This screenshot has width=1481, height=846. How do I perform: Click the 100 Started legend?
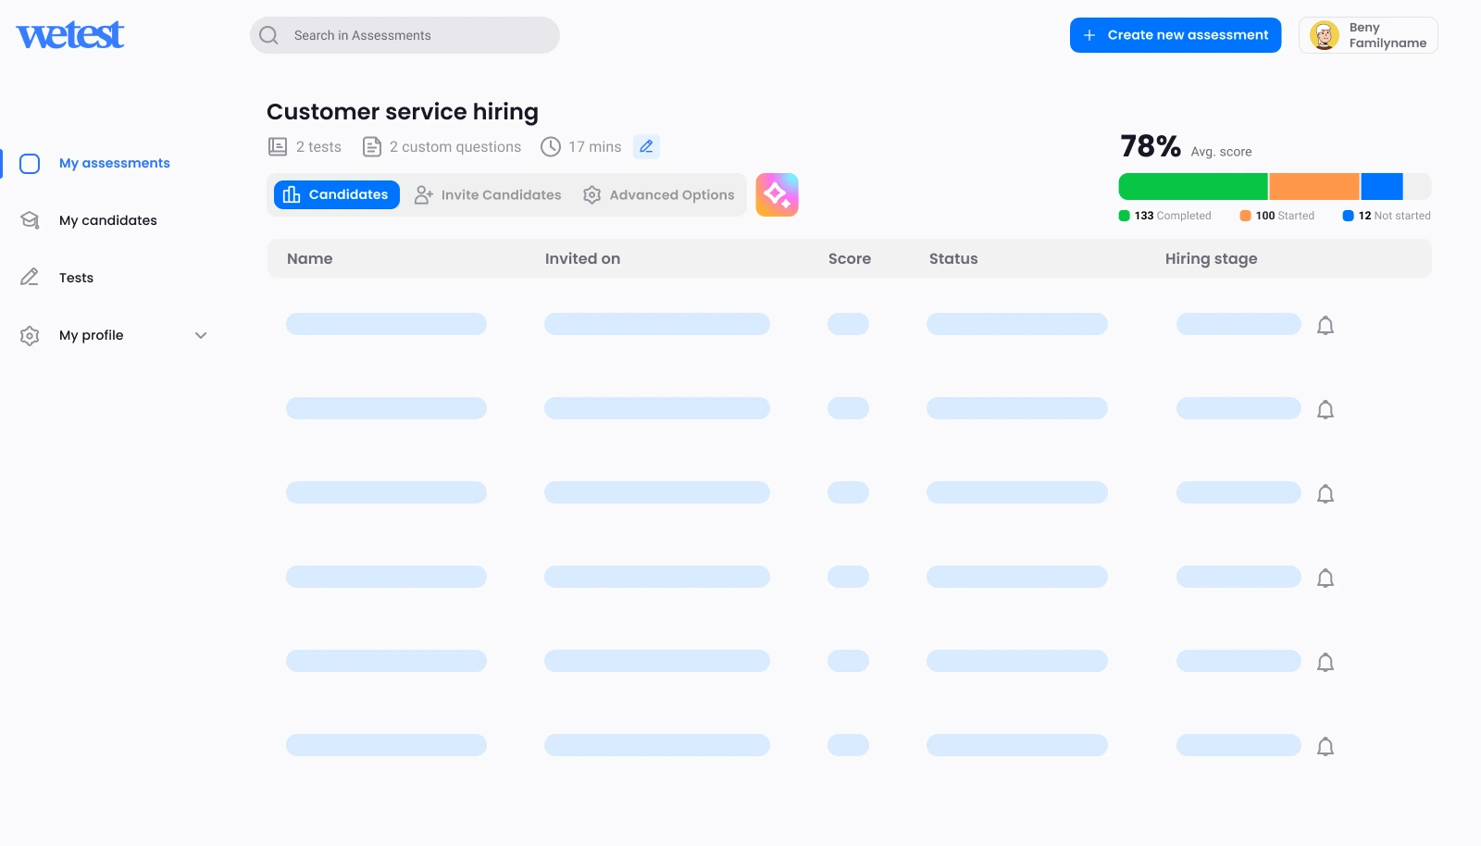point(1277,216)
